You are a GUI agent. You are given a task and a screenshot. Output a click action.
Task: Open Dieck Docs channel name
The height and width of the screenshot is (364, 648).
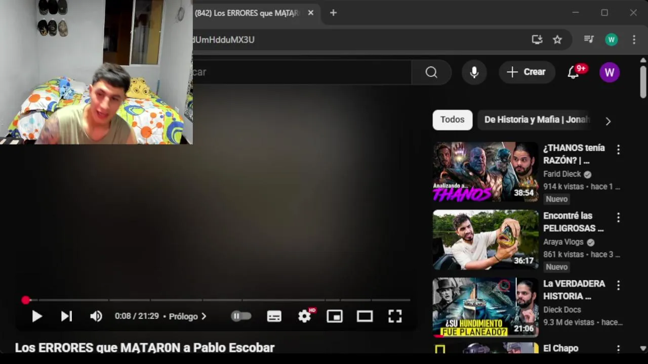[562, 309]
